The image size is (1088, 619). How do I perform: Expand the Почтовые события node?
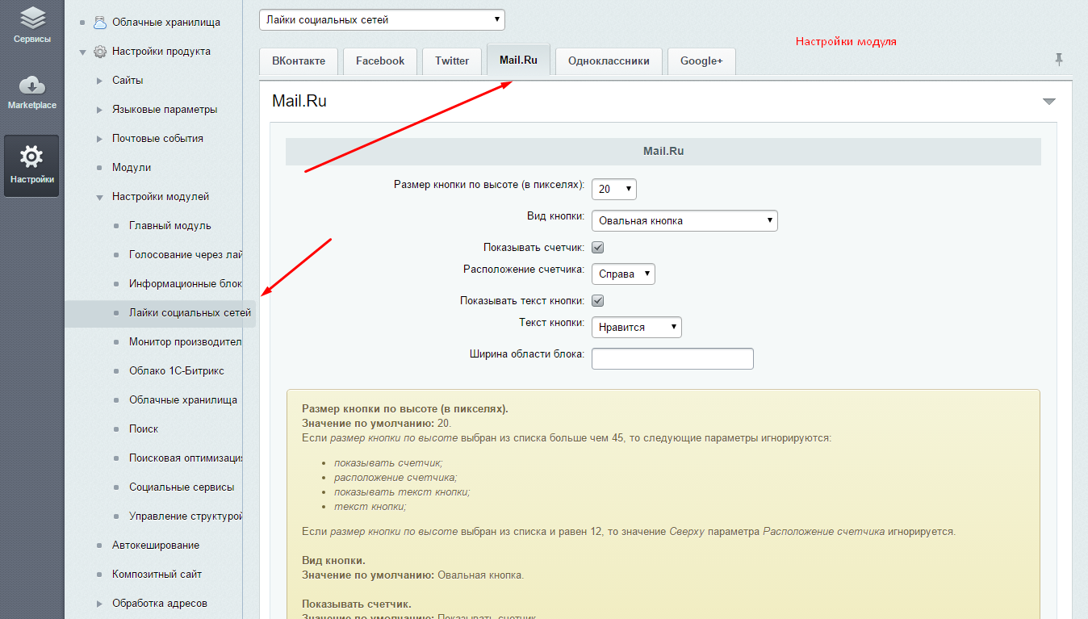click(x=99, y=139)
